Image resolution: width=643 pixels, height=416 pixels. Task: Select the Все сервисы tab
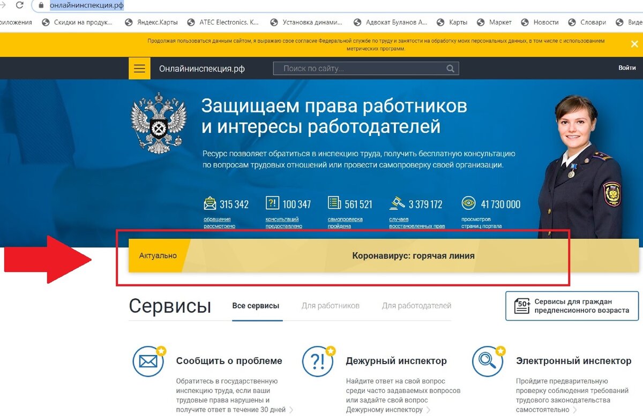pos(256,306)
